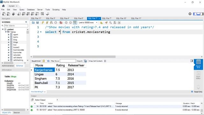Toggle result side panel button
Viewport: 204px width, 115px height.
[191, 61]
